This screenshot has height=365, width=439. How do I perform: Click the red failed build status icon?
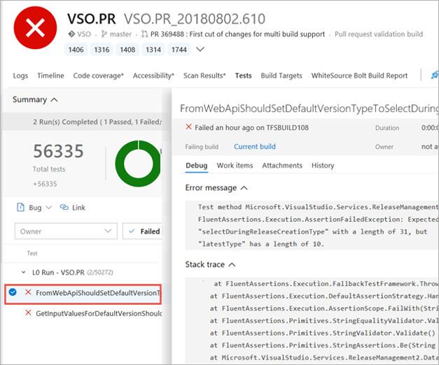[33, 29]
